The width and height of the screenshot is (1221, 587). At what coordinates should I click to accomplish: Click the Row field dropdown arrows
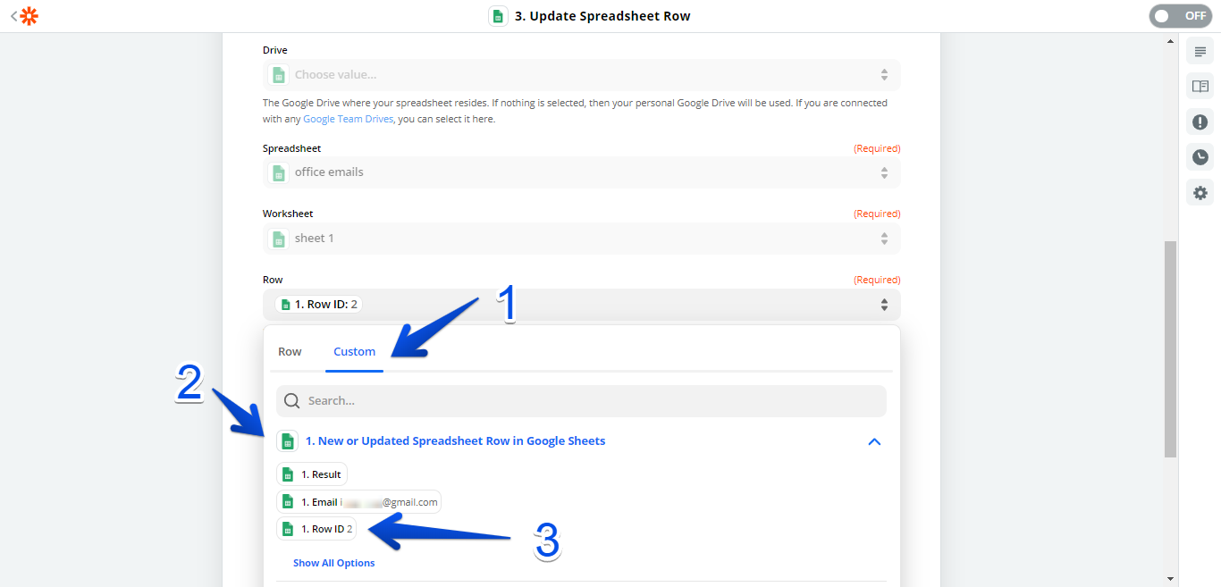click(x=883, y=305)
